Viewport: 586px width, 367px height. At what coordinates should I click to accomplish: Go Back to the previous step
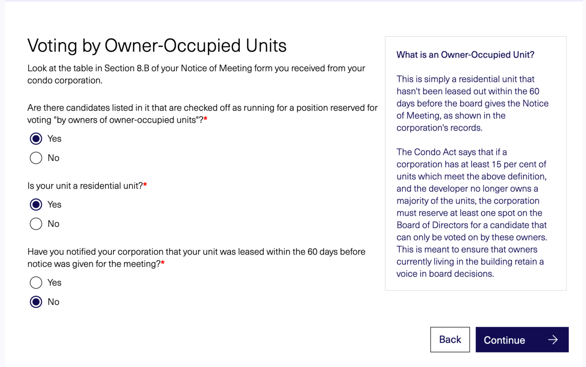tap(450, 340)
